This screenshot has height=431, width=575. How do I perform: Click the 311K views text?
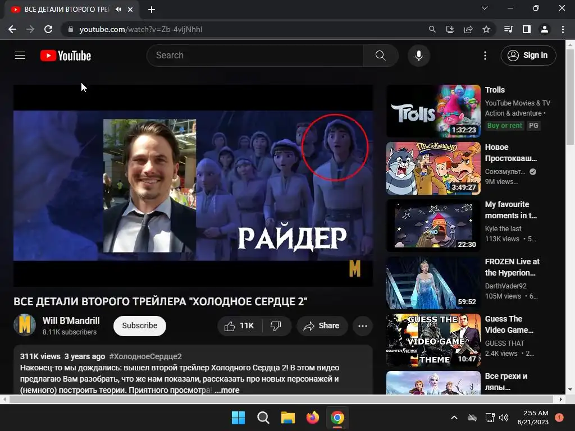pos(40,356)
